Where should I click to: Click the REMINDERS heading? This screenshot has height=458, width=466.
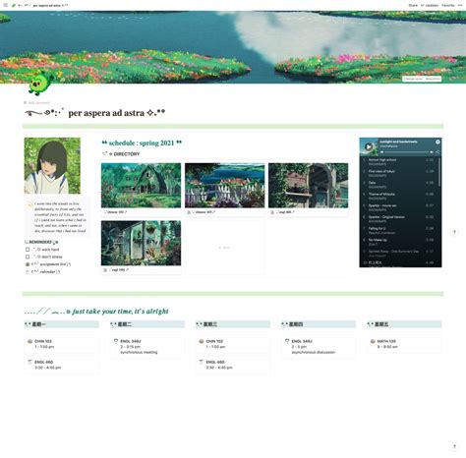40,242
